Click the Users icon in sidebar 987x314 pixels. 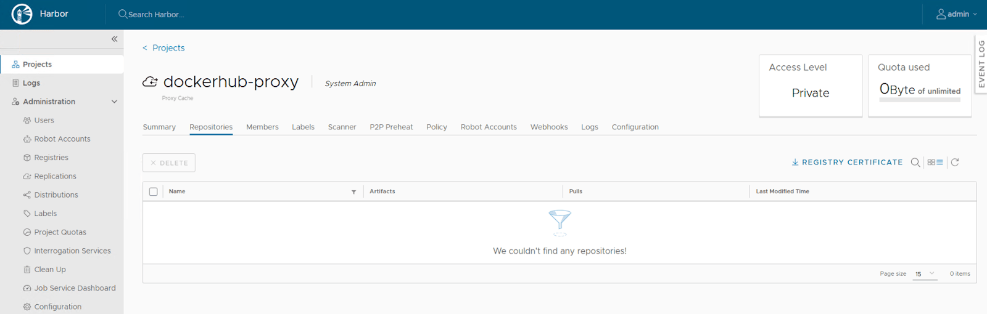pyautogui.click(x=27, y=121)
